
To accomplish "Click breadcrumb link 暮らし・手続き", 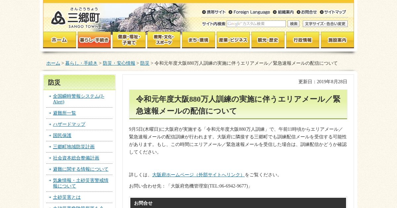I will [x=81, y=63].
